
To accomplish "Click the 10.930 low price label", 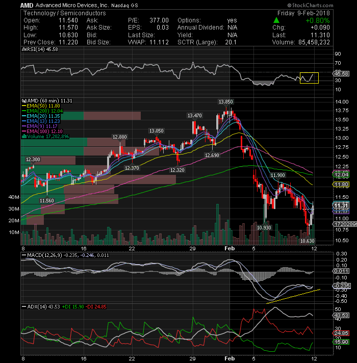I will click(264, 227).
